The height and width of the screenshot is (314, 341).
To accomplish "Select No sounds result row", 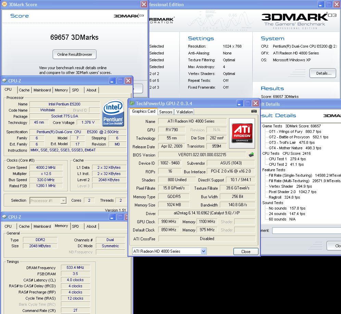I will click(x=287, y=208).
